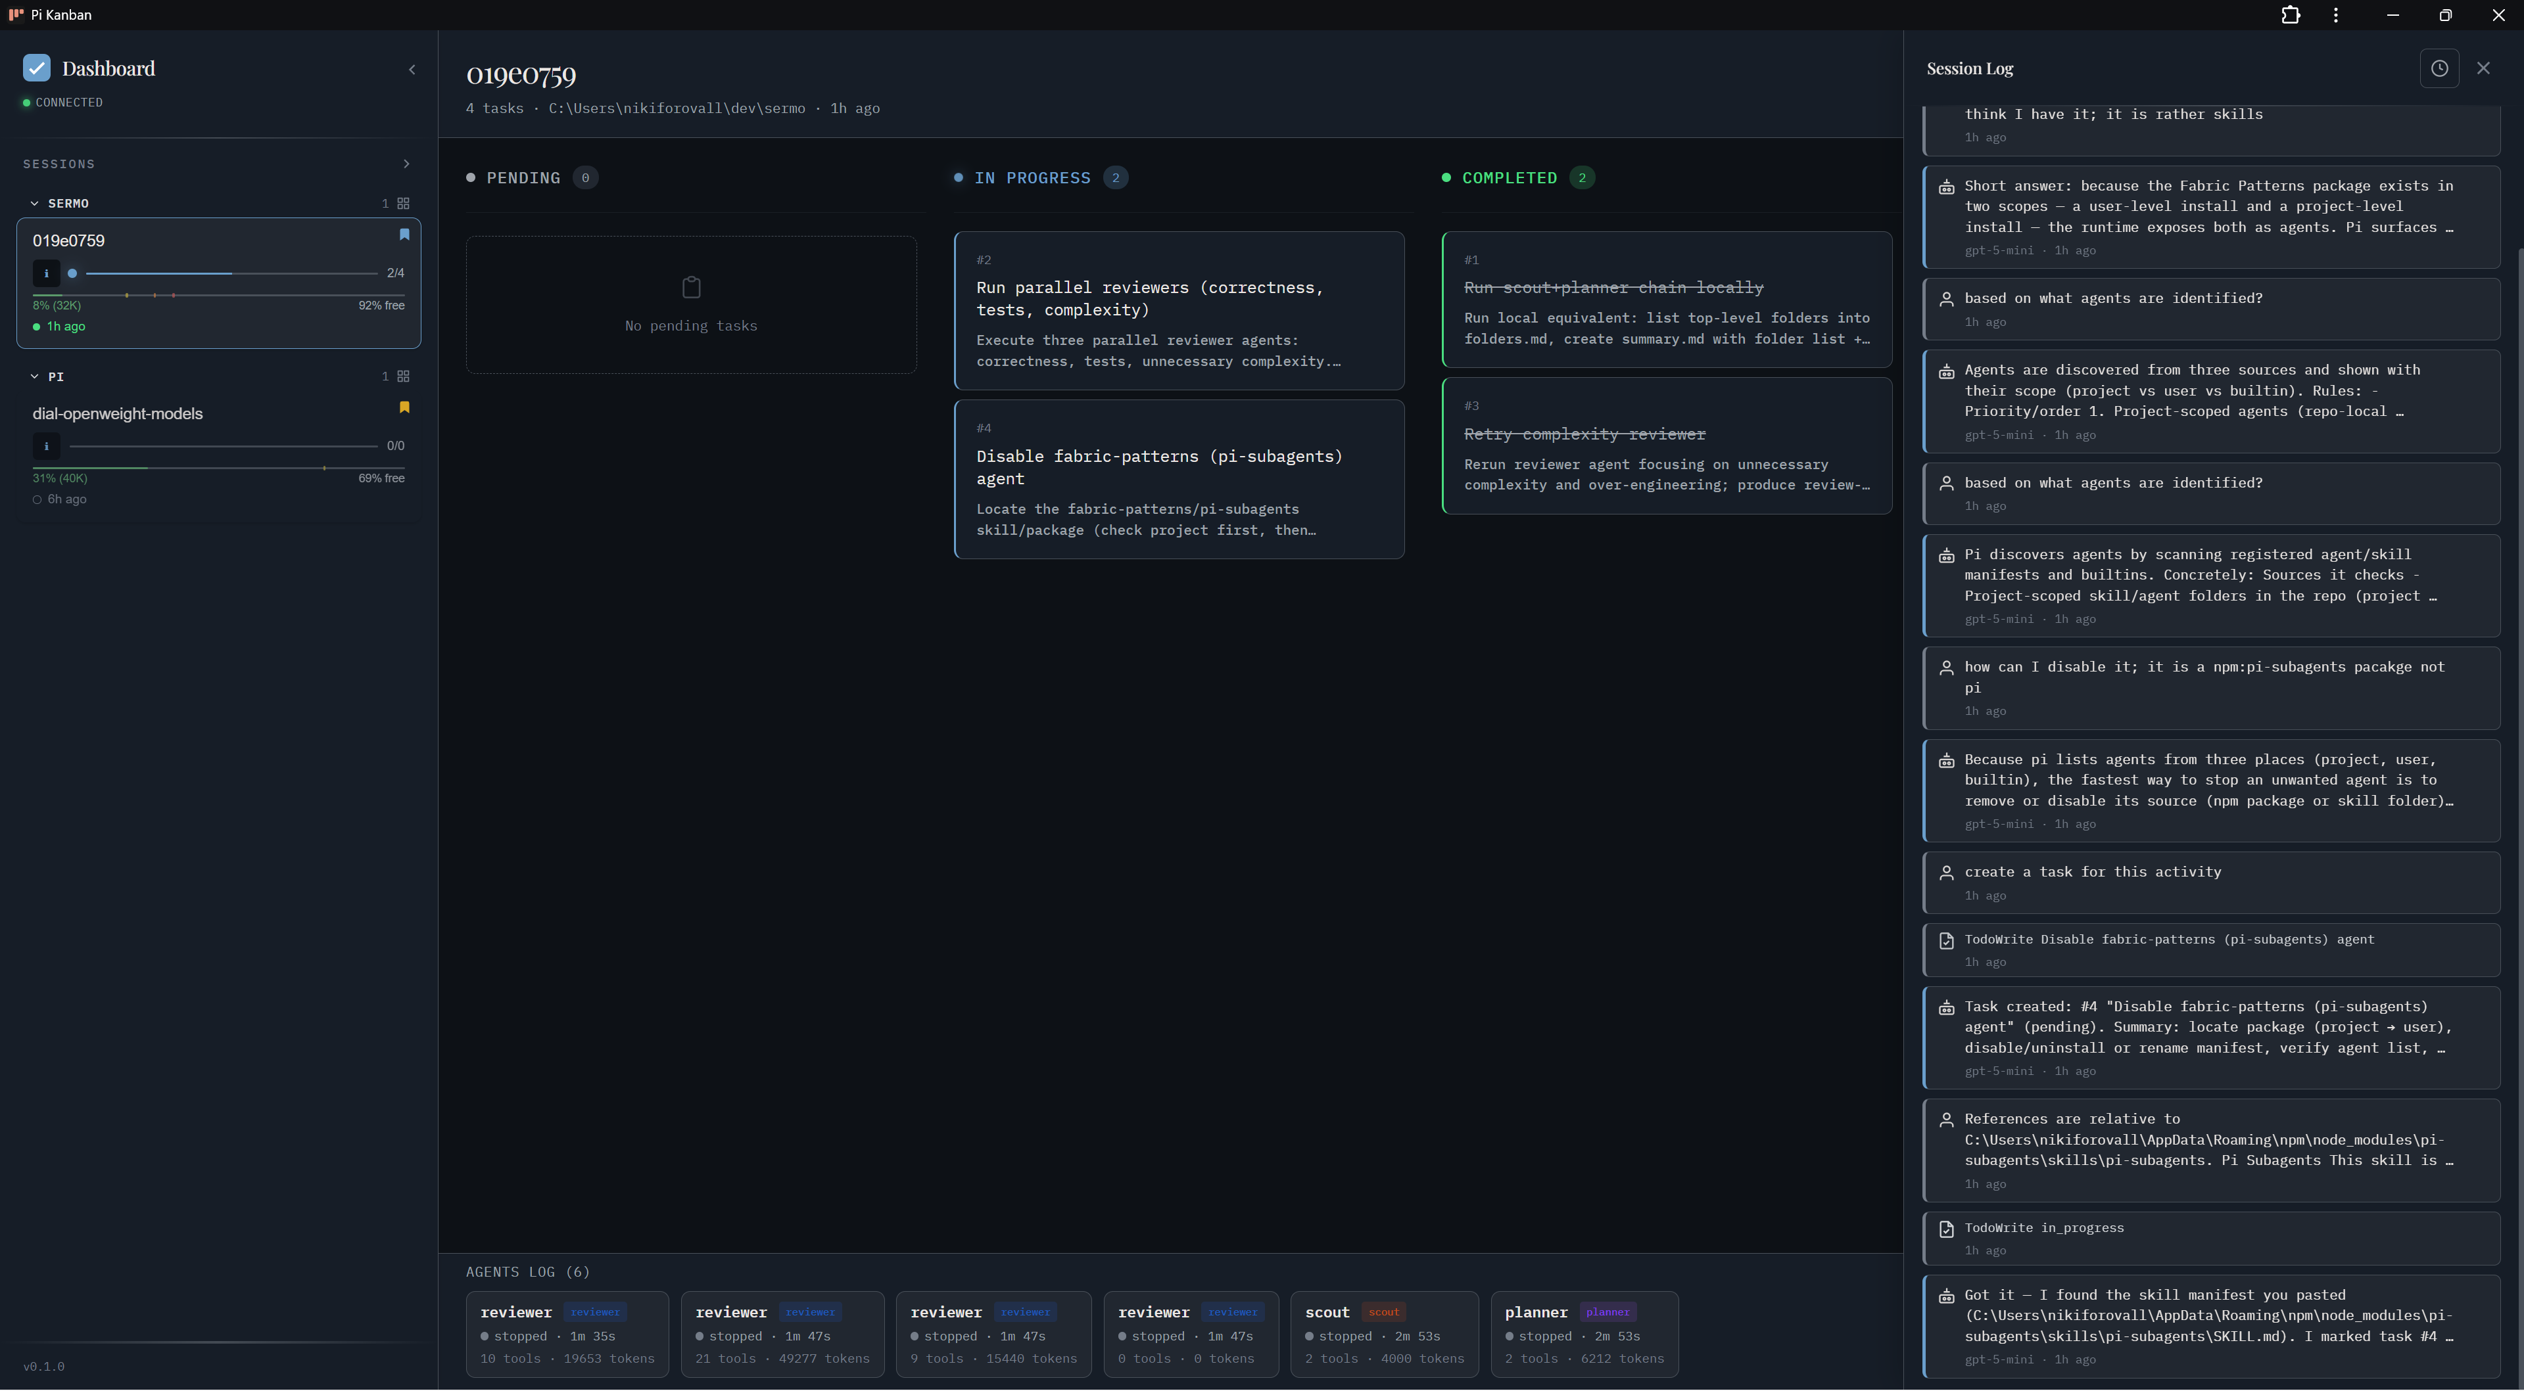This screenshot has height=1391, width=2524.
Task: Click 019e0759 context usage bar
Action: coord(218,294)
